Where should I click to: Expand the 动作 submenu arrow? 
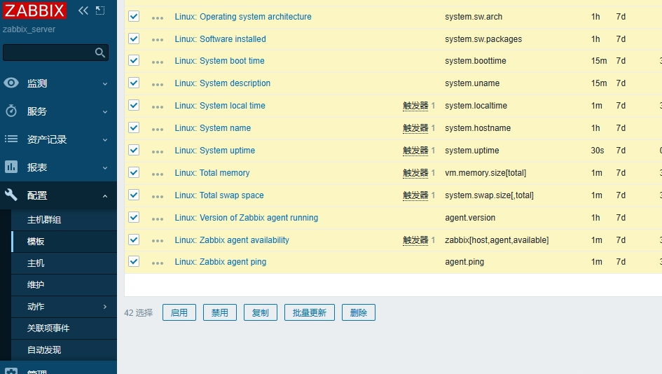pyautogui.click(x=105, y=307)
